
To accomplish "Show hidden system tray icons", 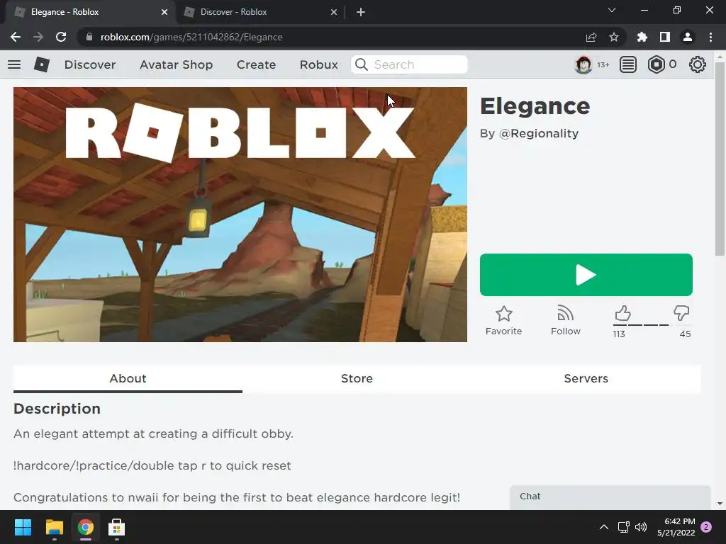I will click(604, 527).
